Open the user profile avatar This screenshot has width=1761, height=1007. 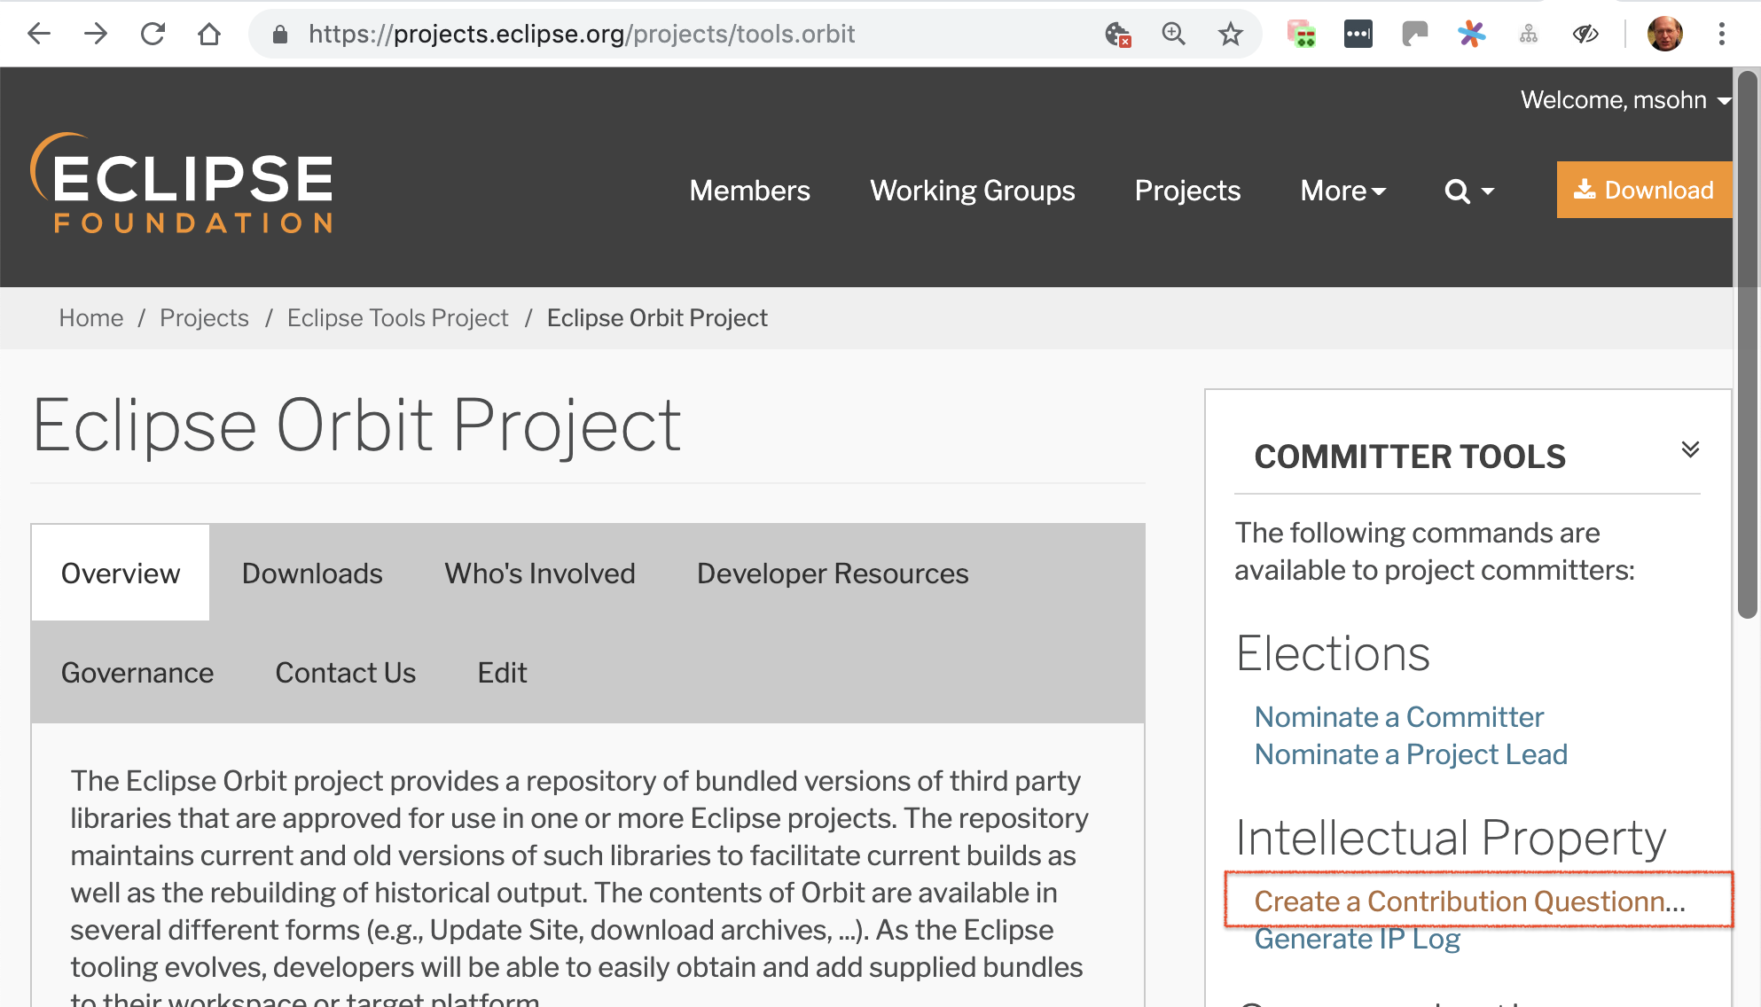click(1664, 34)
